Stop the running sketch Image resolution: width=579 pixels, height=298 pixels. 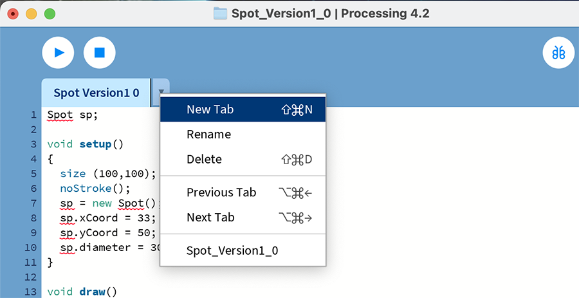click(100, 53)
